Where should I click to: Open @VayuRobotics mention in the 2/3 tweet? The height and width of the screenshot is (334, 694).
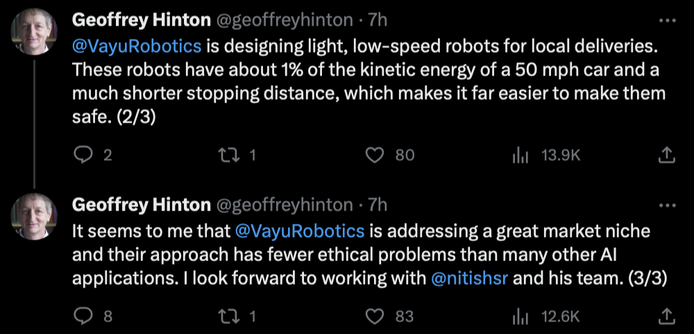(137, 47)
